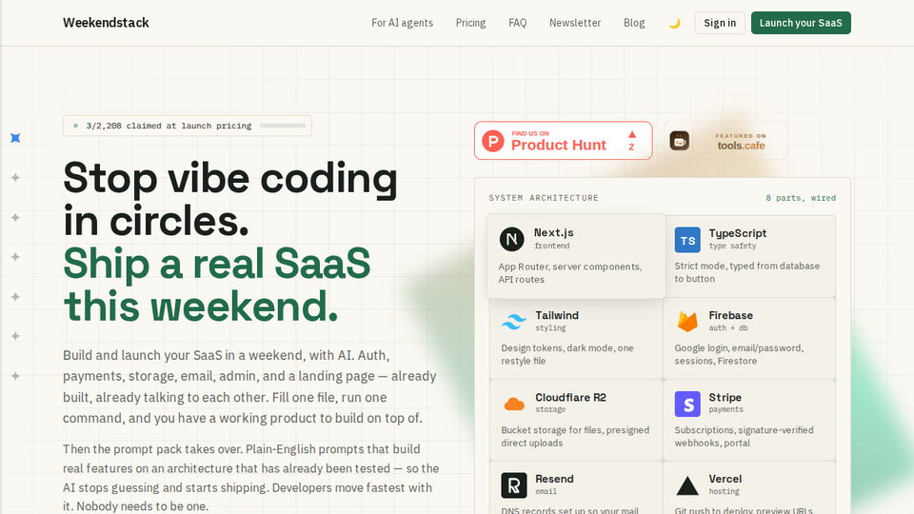Open the FAQ link
Screen dimensions: 914x514
point(518,23)
